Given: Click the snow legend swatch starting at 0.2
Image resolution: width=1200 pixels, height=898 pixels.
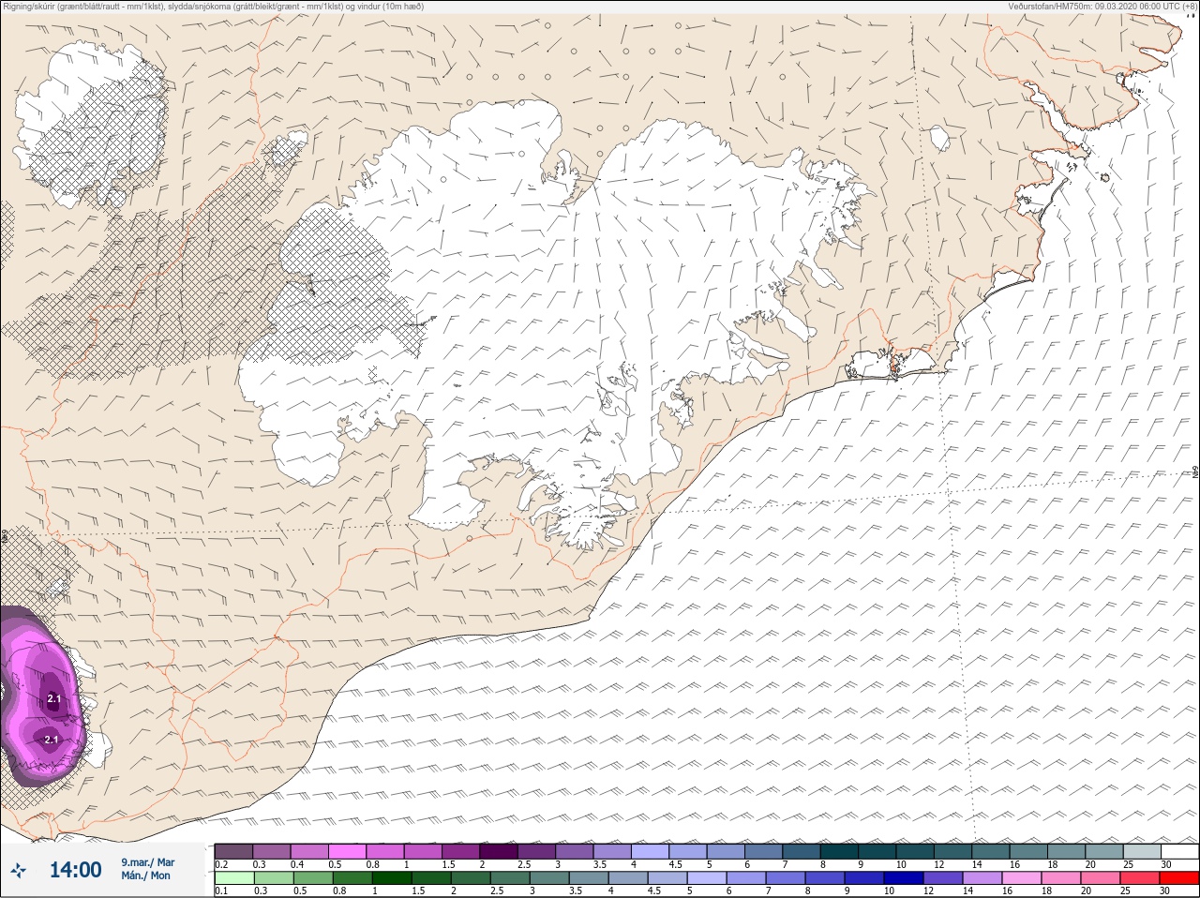Looking at the screenshot, I should [233, 851].
